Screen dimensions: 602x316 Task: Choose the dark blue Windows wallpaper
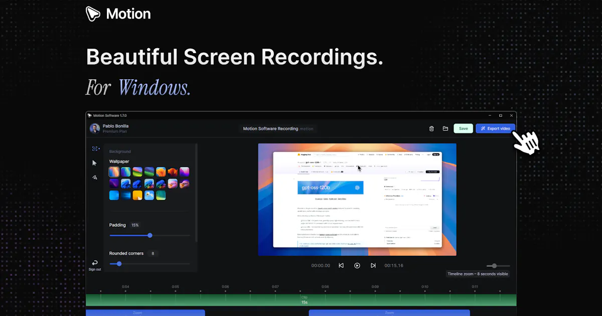coord(126,195)
